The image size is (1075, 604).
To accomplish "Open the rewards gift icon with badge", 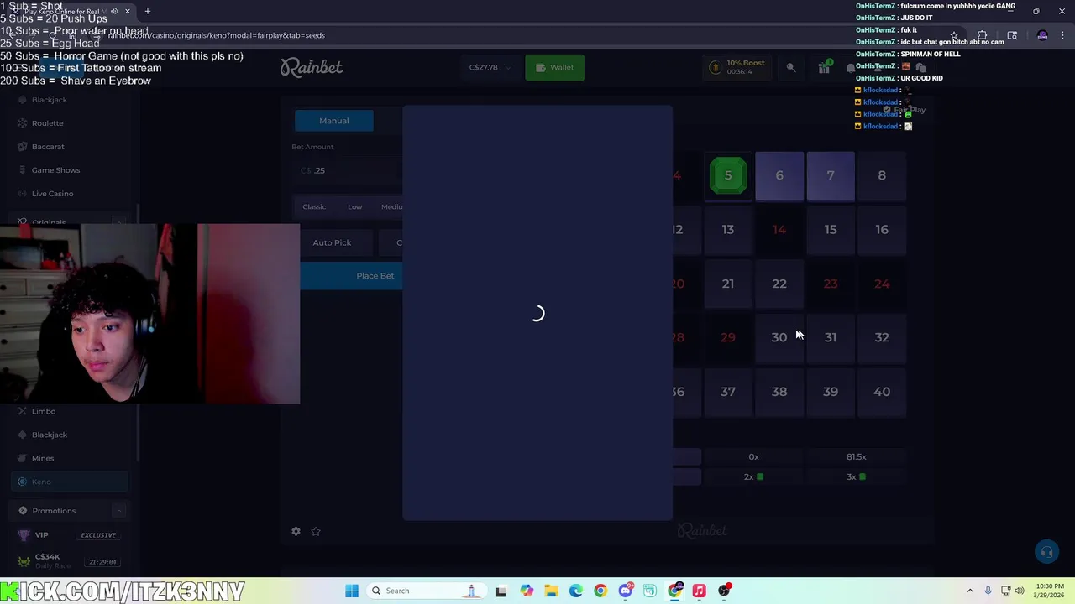I will pos(825,67).
